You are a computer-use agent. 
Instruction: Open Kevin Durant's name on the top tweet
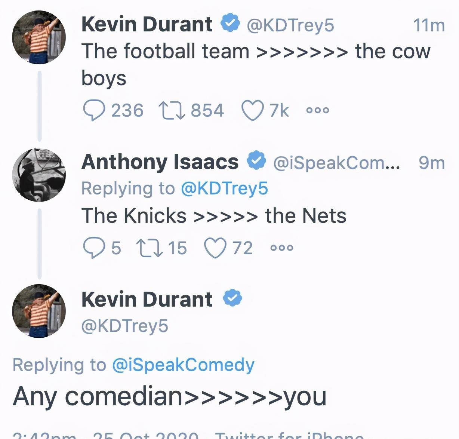[x=147, y=24]
